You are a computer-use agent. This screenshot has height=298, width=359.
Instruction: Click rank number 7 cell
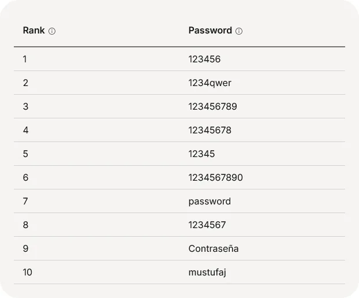pyautogui.click(x=25, y=201)
